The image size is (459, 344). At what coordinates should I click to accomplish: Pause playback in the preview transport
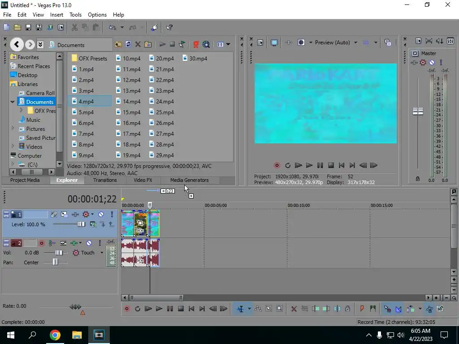coord(320,166)
